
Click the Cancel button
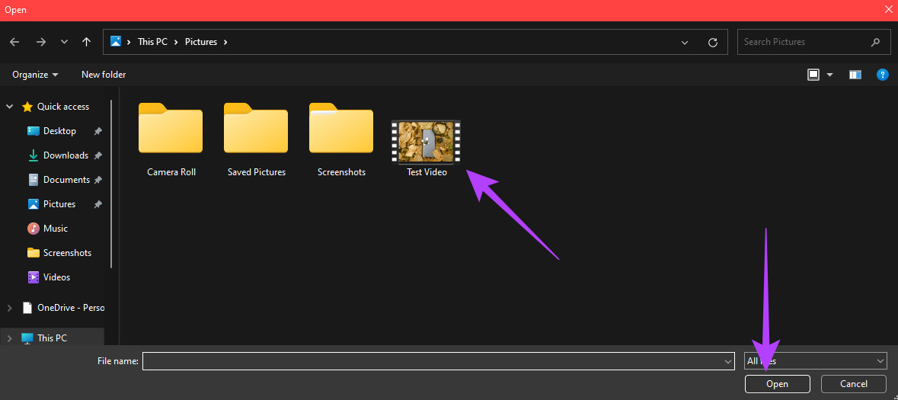pos(854,384)
